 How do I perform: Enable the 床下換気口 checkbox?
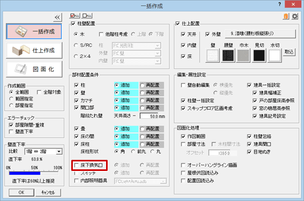[77, 165]
